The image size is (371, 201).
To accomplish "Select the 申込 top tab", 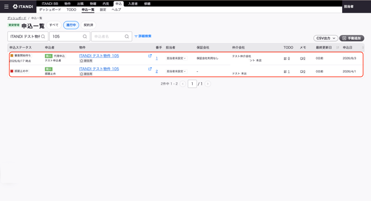I will 118,4.
